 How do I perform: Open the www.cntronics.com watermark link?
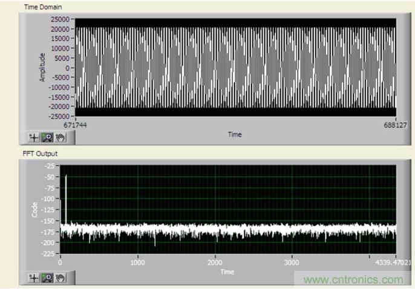pos(353,280)
